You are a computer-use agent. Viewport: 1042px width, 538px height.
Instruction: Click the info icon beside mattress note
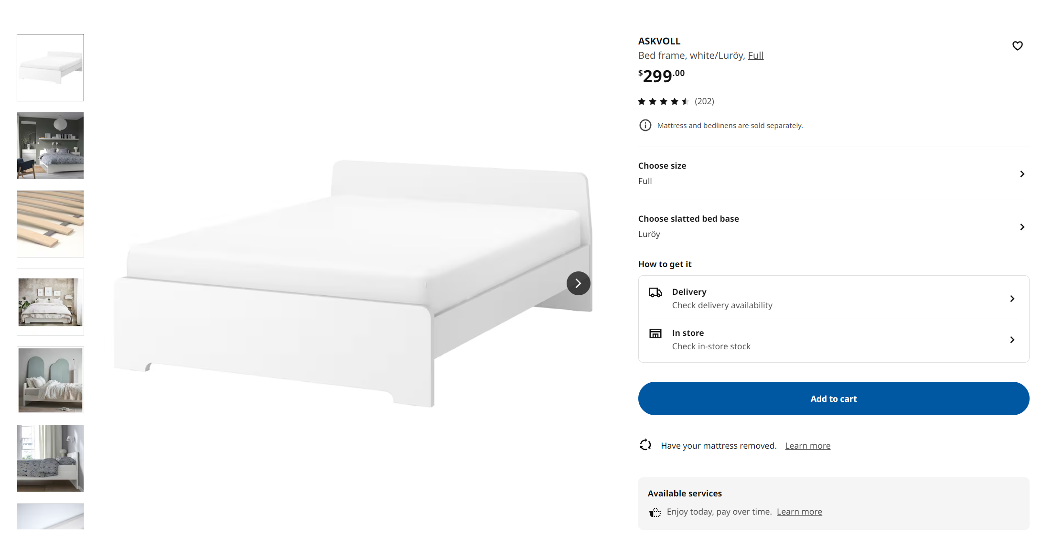tap(645, 125)
